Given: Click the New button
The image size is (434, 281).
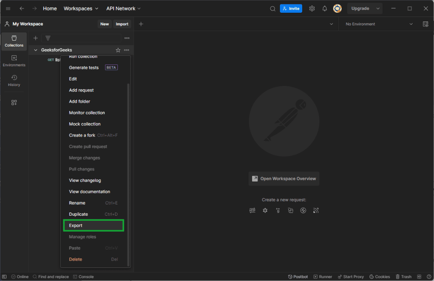Looking at the screenshot, I should pyautogui.click(x=104, y=24).
